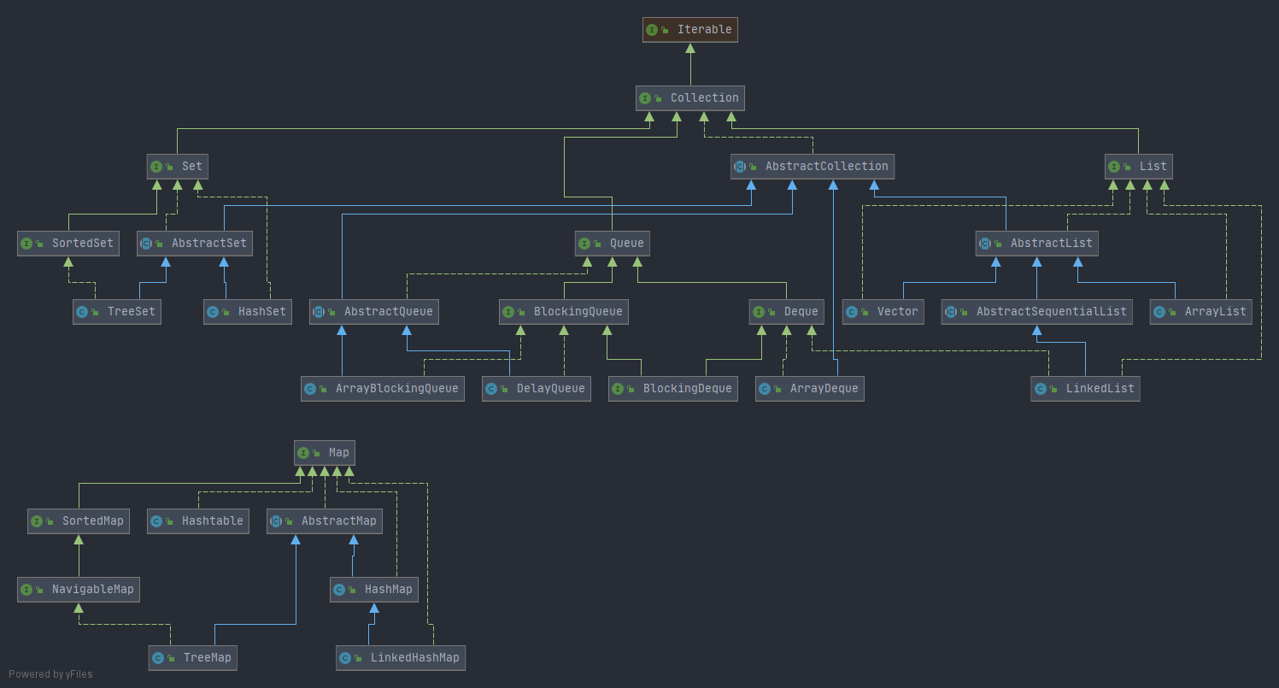Click the class icon on ArrayDeque node
1279x688 pixels.
[765, 389]
